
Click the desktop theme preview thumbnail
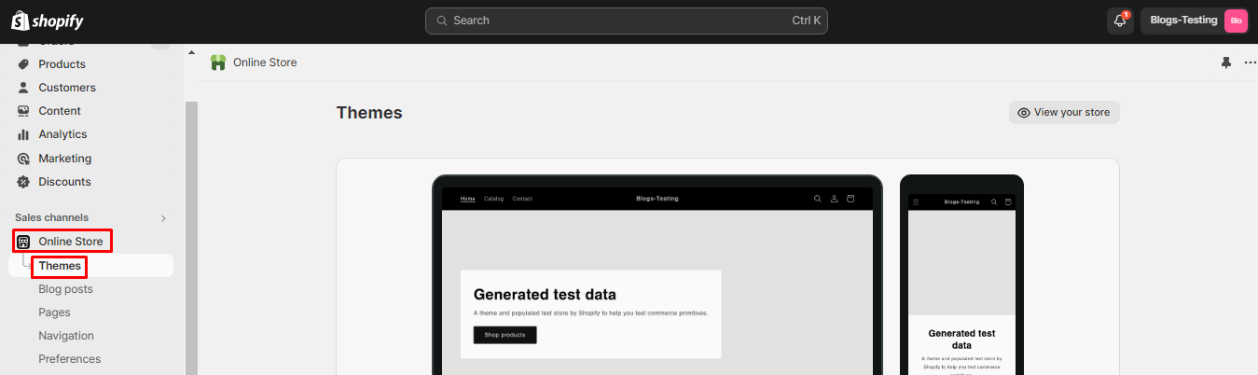pyautogui.click(x=657, y=275)
